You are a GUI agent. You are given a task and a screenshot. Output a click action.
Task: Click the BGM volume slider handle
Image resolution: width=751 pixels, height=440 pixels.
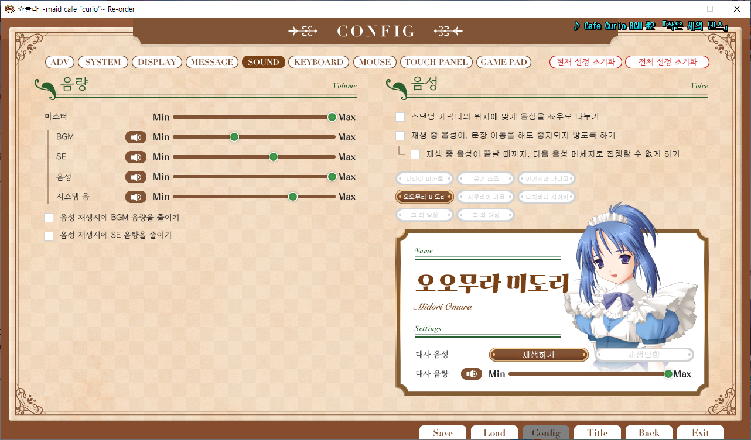point(234,137)
